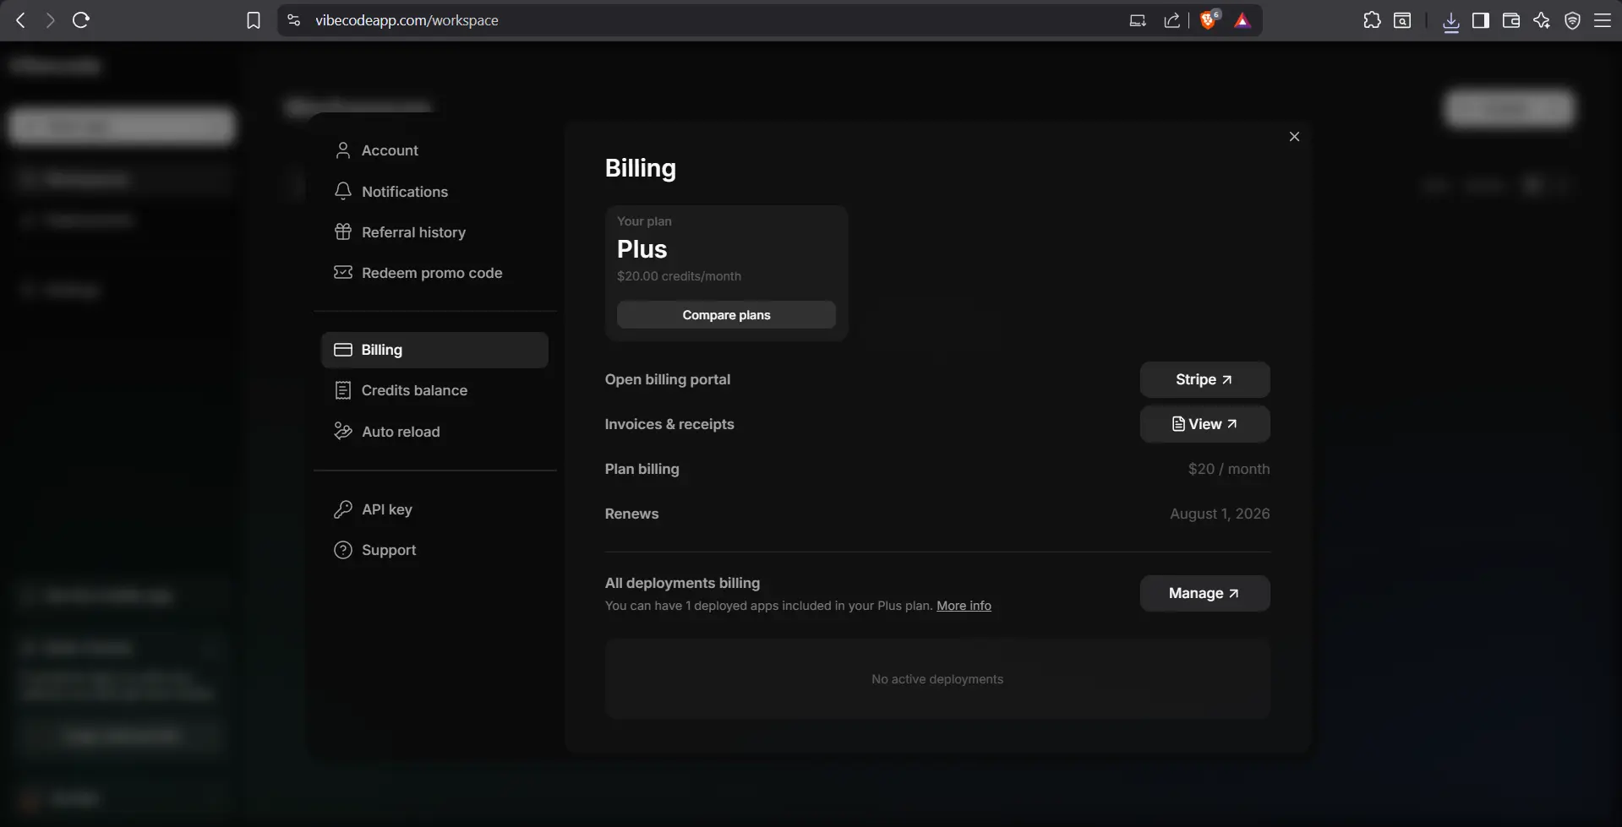
Task: Close the settings dialog
Action: click(1294, 137)
